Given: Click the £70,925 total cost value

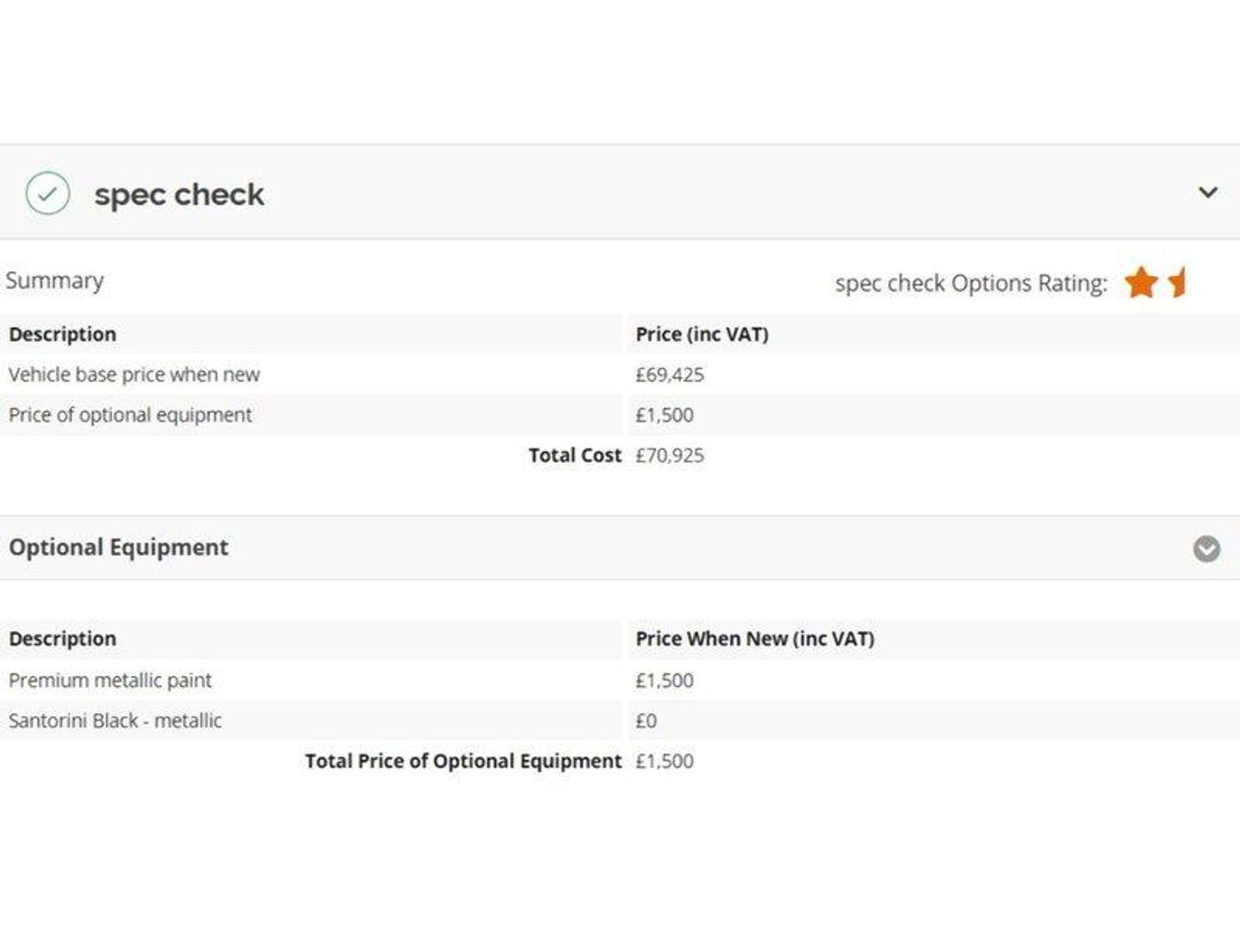Looking at the screenshot, I should [x=669, y=456].
